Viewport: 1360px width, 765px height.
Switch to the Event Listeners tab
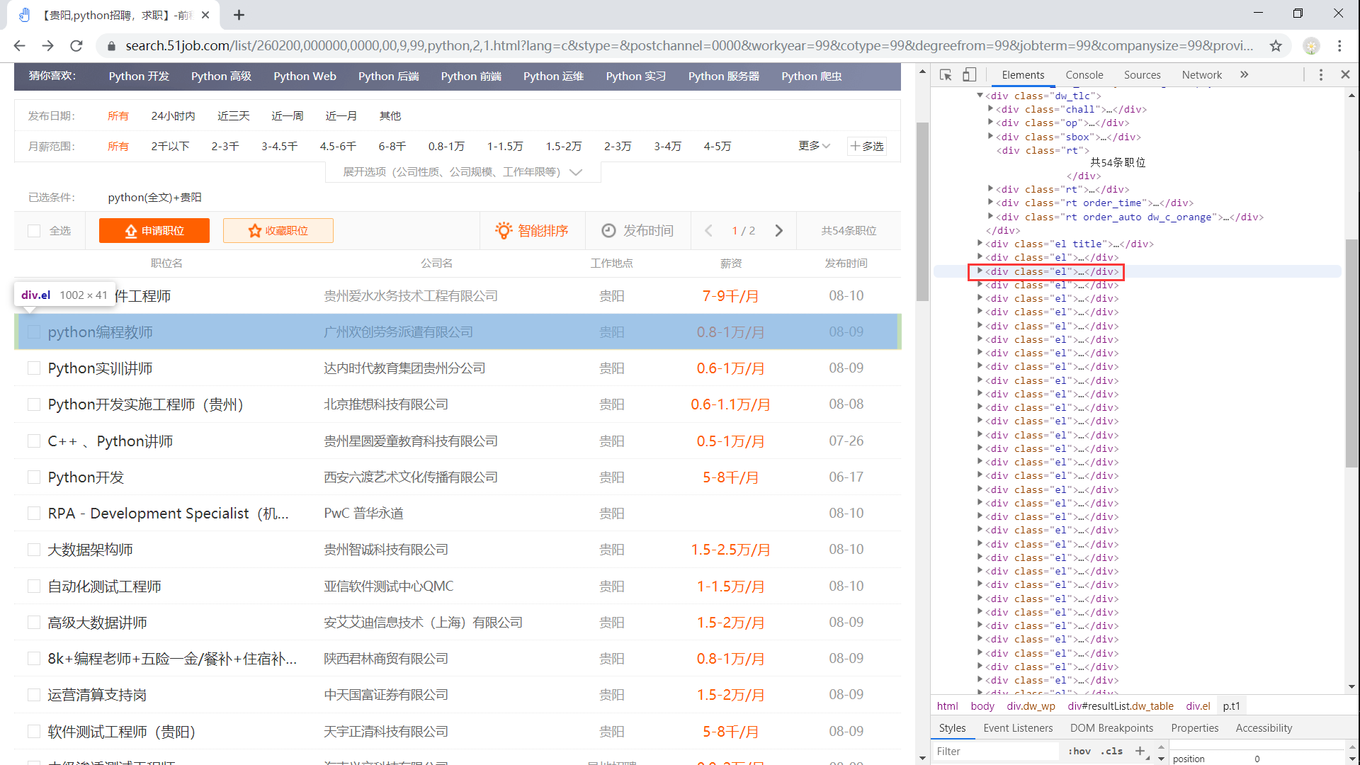pyautogui.click(x=1018, y=727)
